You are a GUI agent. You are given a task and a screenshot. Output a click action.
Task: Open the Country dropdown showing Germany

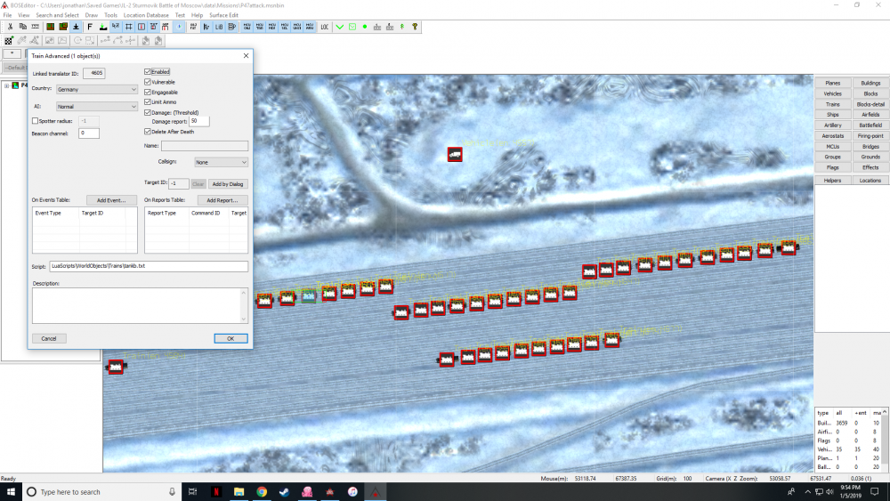96,90
